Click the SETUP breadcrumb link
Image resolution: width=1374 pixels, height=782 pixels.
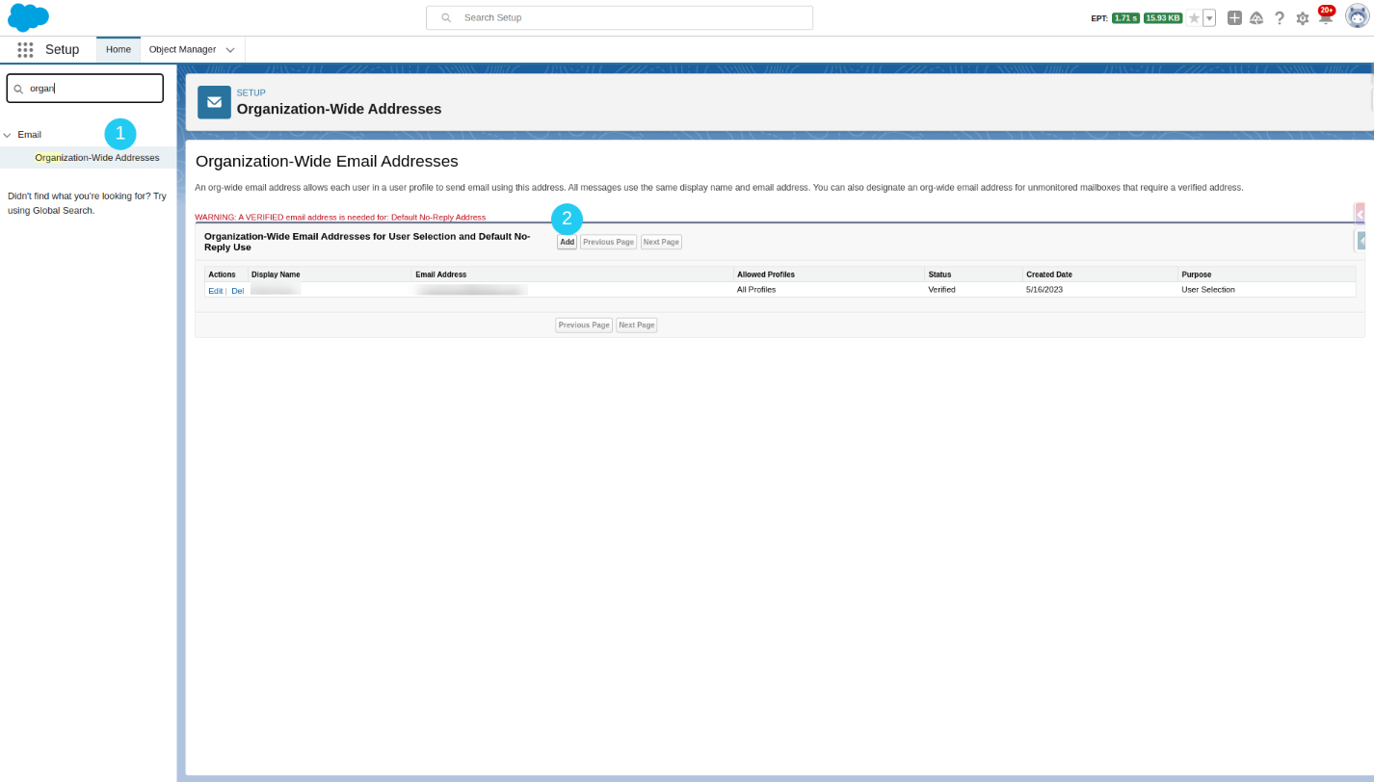point(251,92)
